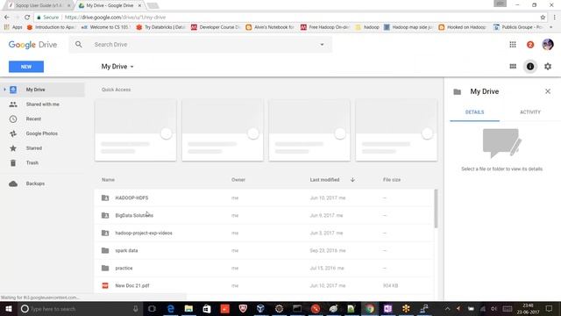
Task: Open the My Drive dropdown header
Action: [117, 67]
